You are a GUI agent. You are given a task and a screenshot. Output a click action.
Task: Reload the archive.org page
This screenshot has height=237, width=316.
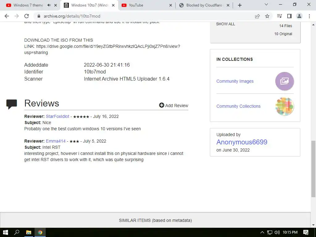[27, 16]
